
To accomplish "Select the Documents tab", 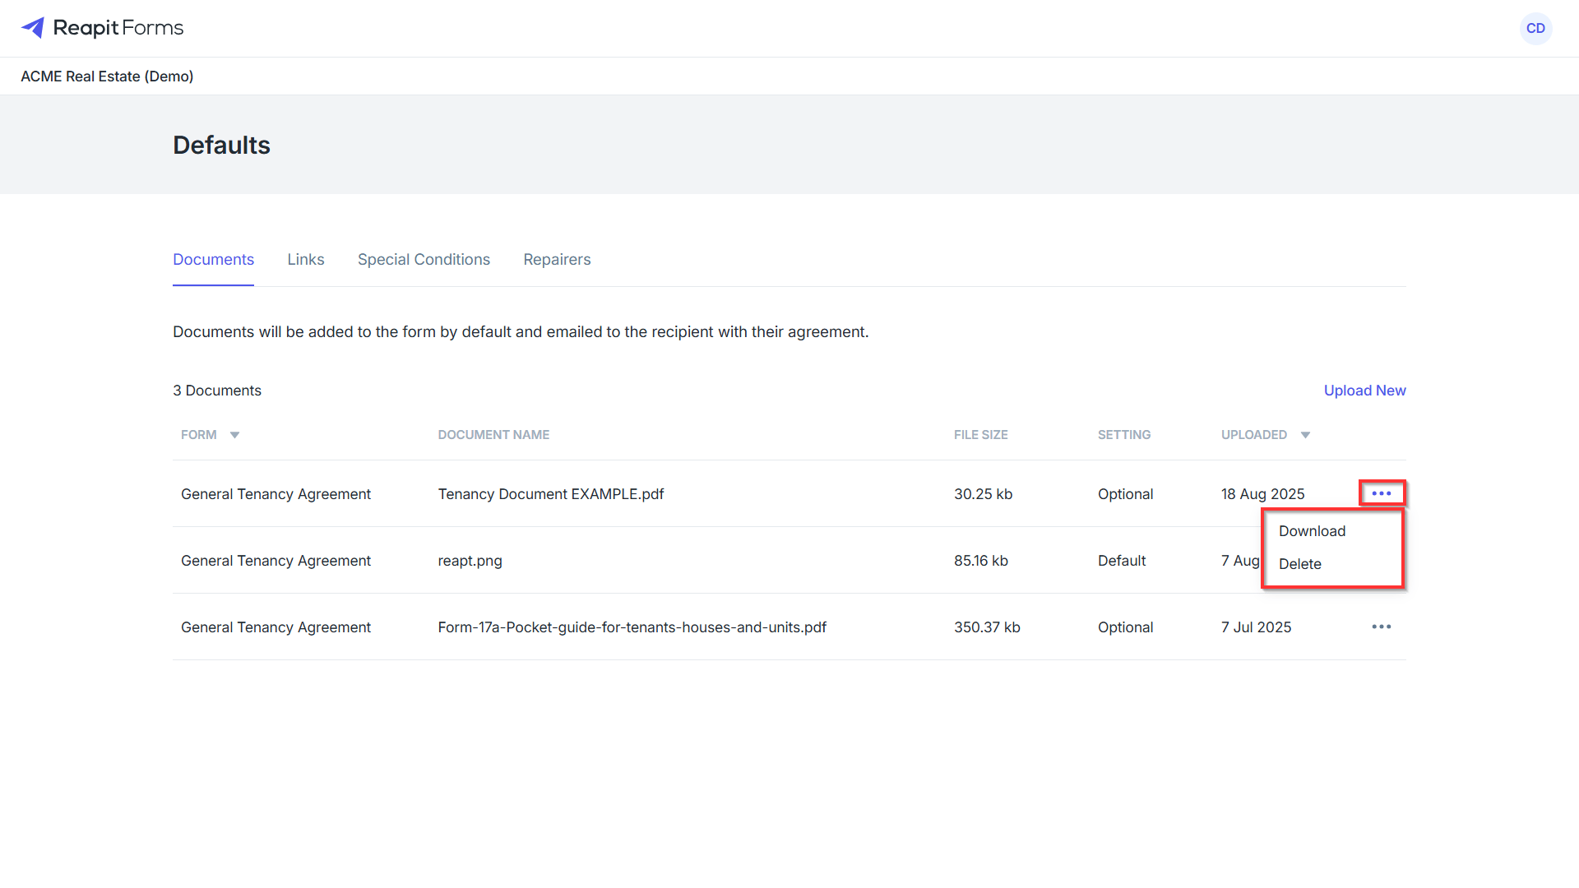I will [213, 260].
